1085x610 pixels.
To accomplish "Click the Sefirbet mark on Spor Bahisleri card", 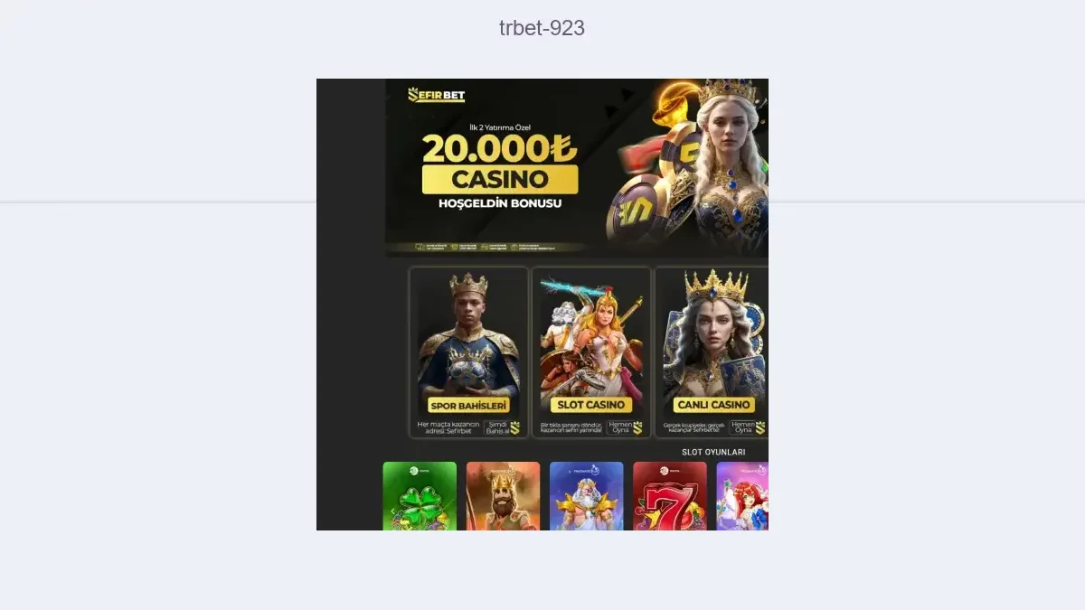I will pyautogui.click(x=515, y=428).
